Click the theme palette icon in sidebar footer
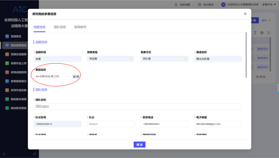The width and height of the screenshot is (279, 158). pos(35,154)
